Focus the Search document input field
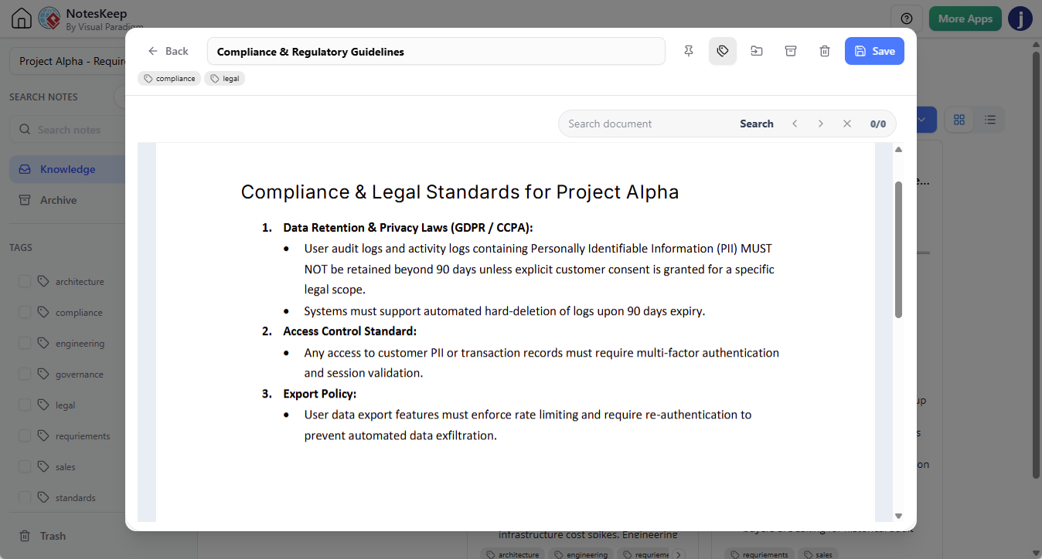Screen dimensions: 1042x559 tap(649, 124)
